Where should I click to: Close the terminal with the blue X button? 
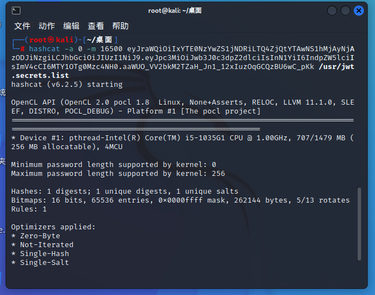(x=359, y=11)
